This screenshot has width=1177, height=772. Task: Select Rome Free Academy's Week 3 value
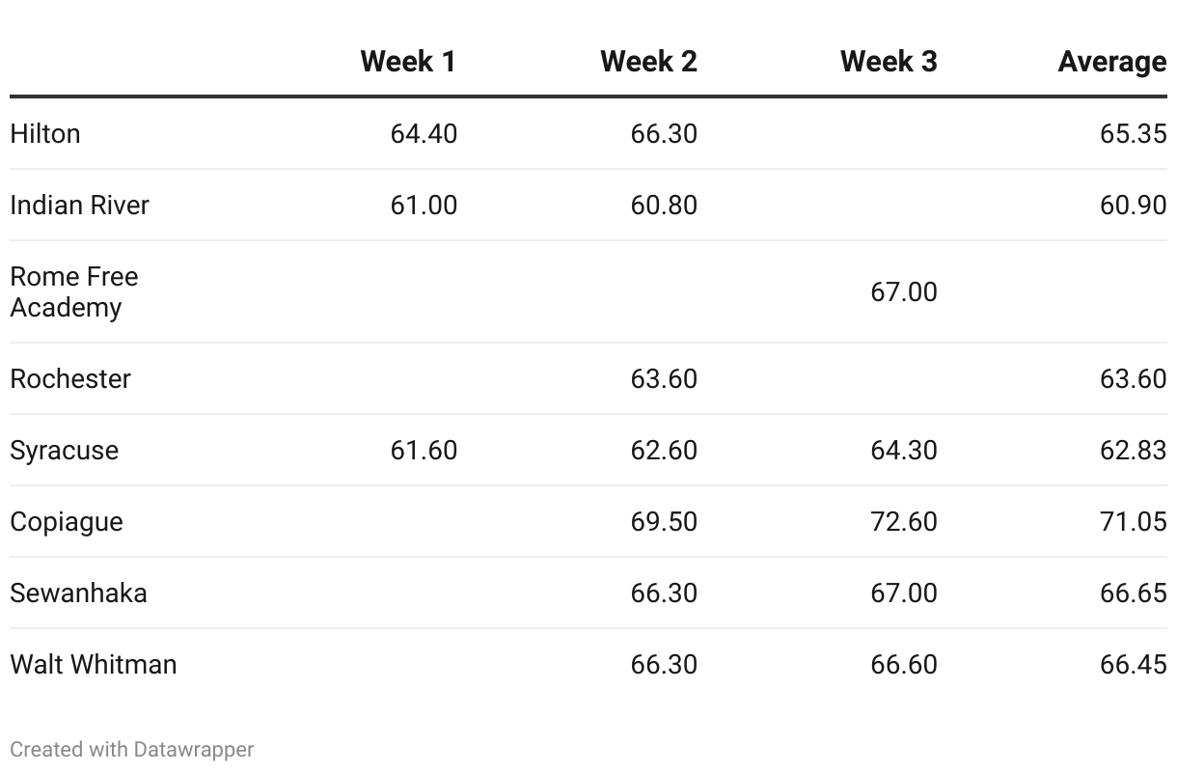904,291
